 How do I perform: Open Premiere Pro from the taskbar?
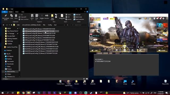(x=44, y=93)
